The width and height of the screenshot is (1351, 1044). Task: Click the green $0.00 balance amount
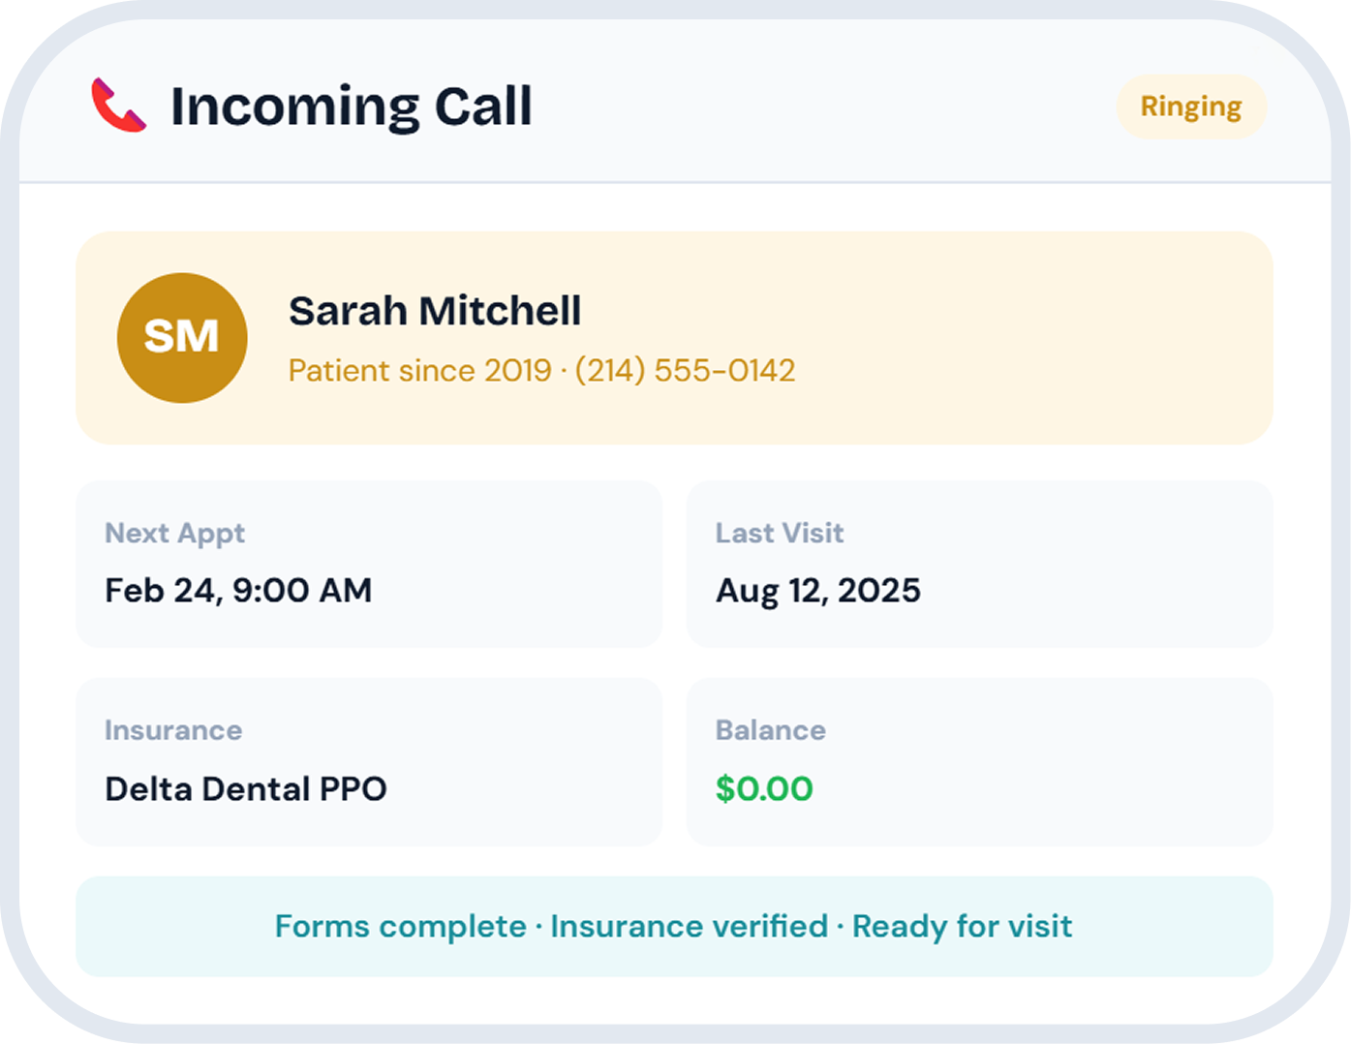coord(764,788)
